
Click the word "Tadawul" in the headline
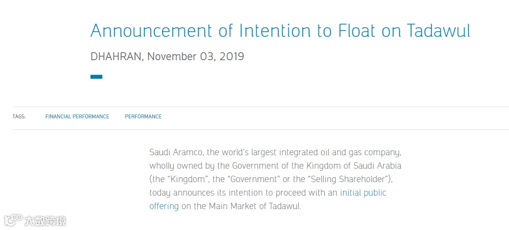point(438,31)
